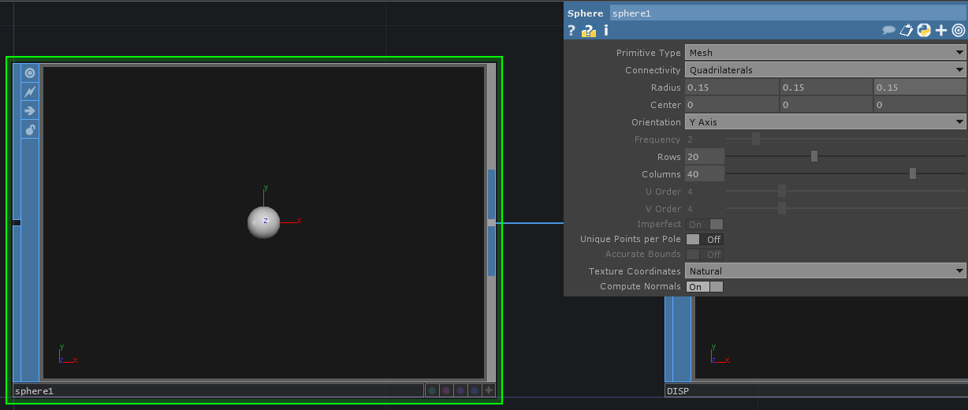Screen dimensions: 968x410
Task: Open operator help question mark icon
Action: point(571,31)
